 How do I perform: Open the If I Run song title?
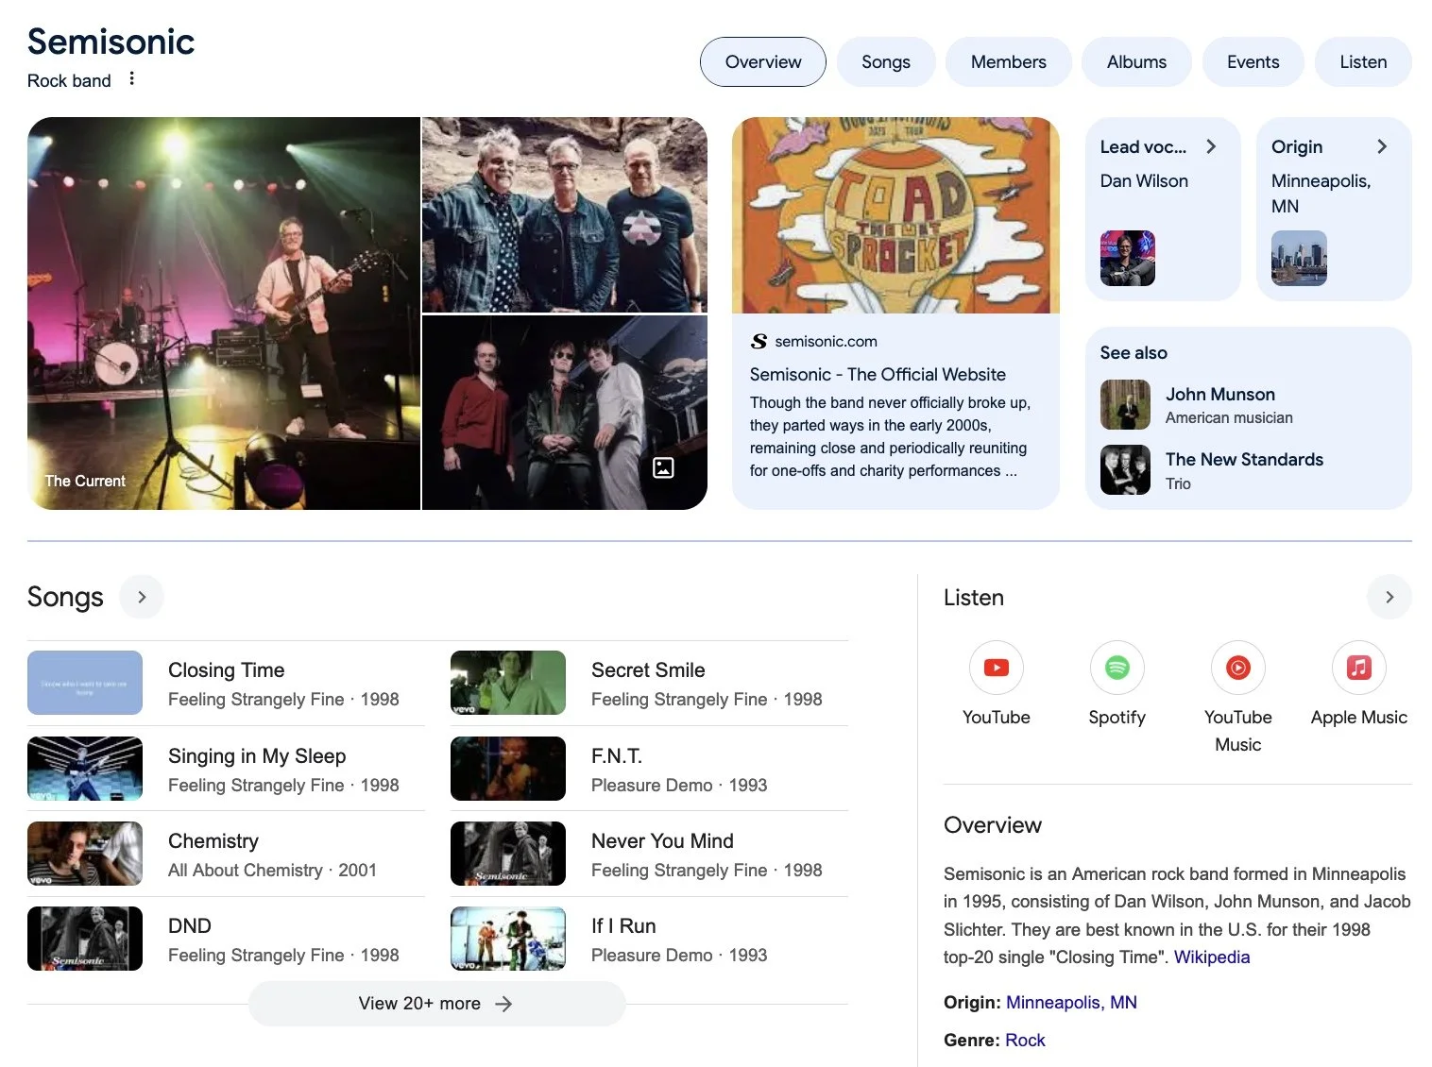pos(623,925)
